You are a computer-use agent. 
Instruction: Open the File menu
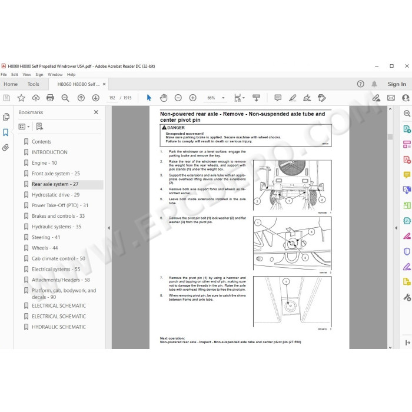point(4,75)
